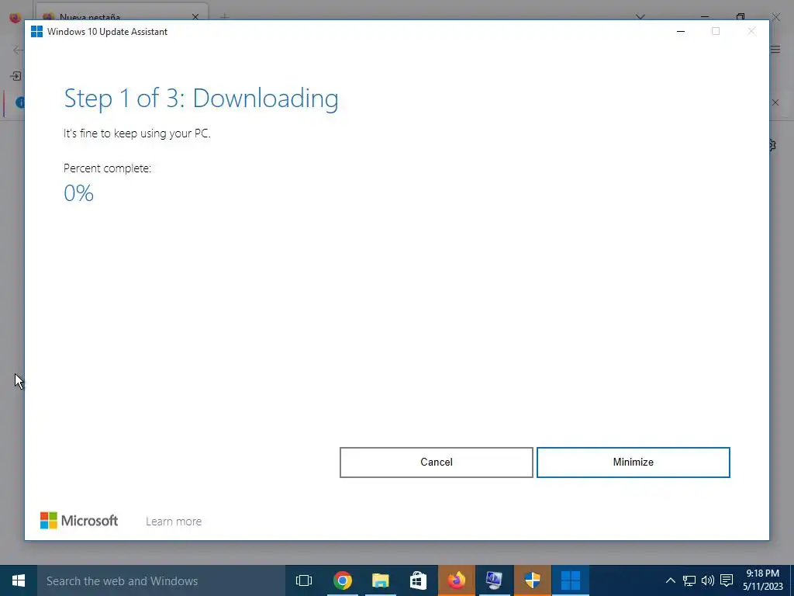Open File Explorer from the taskbar
Screen dimensions: 794x596
coord(380,580)
